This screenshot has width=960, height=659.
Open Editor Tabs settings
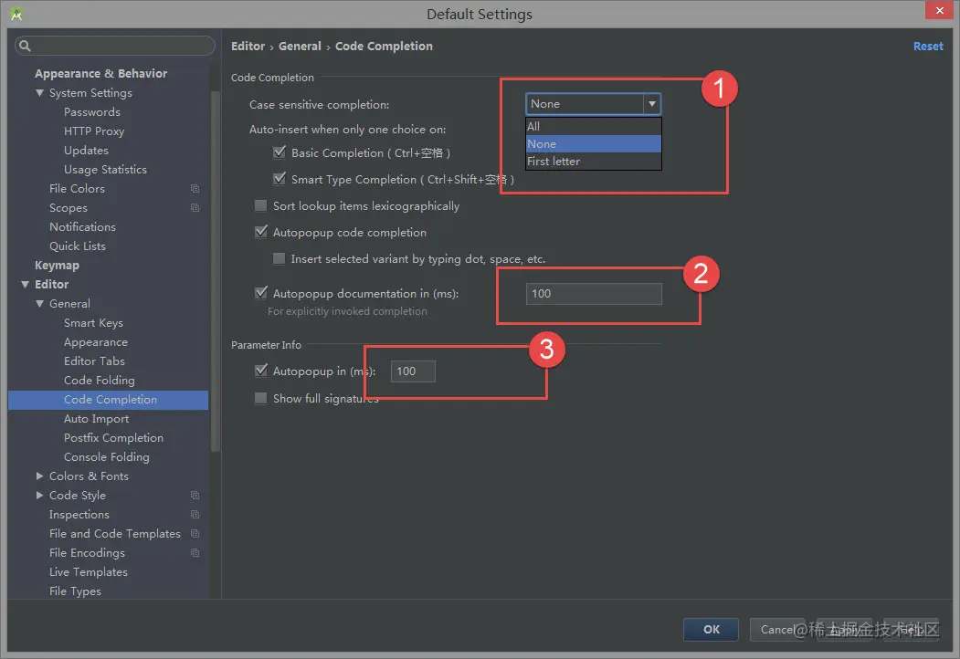click(94, 361)
